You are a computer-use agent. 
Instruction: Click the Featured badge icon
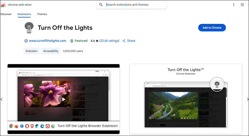(x=72, y=41)
